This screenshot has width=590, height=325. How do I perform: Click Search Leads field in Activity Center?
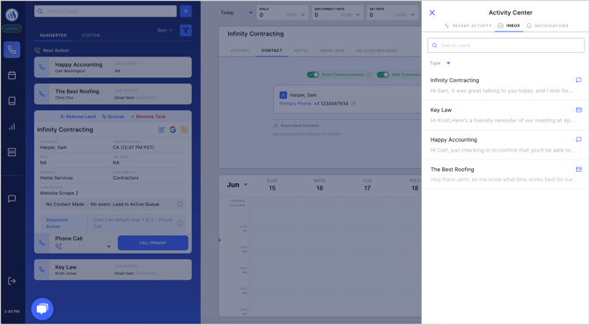[505, 46]
